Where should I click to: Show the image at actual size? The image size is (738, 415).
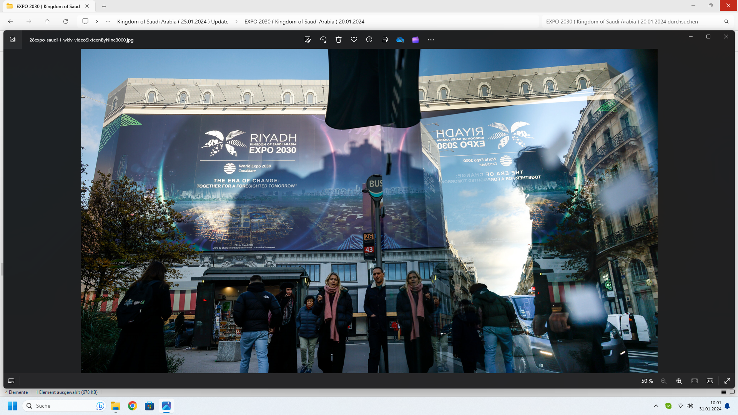pyautogui.click(x=710, y=381)
